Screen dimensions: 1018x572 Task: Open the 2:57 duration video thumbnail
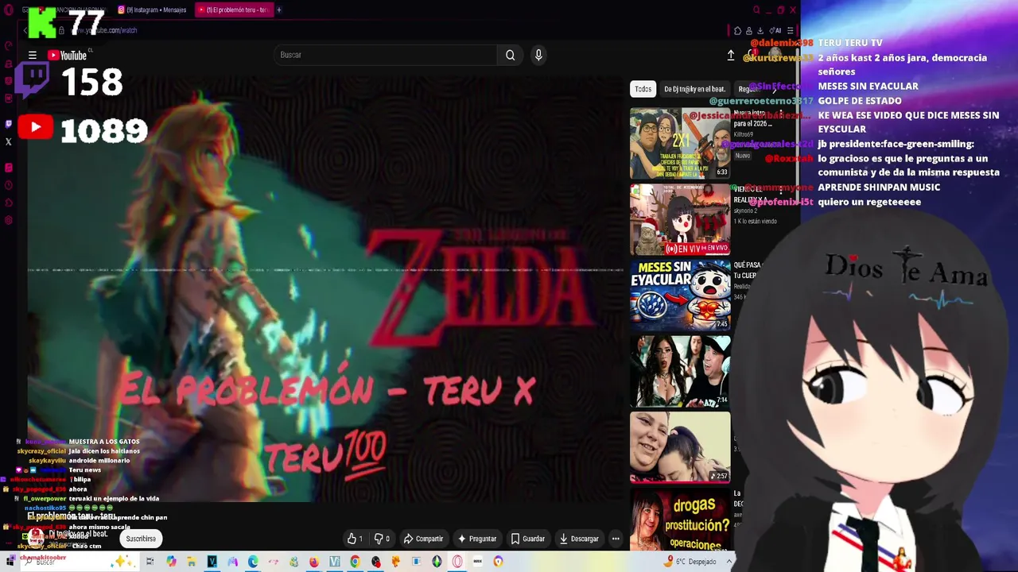tap(680, 447)
